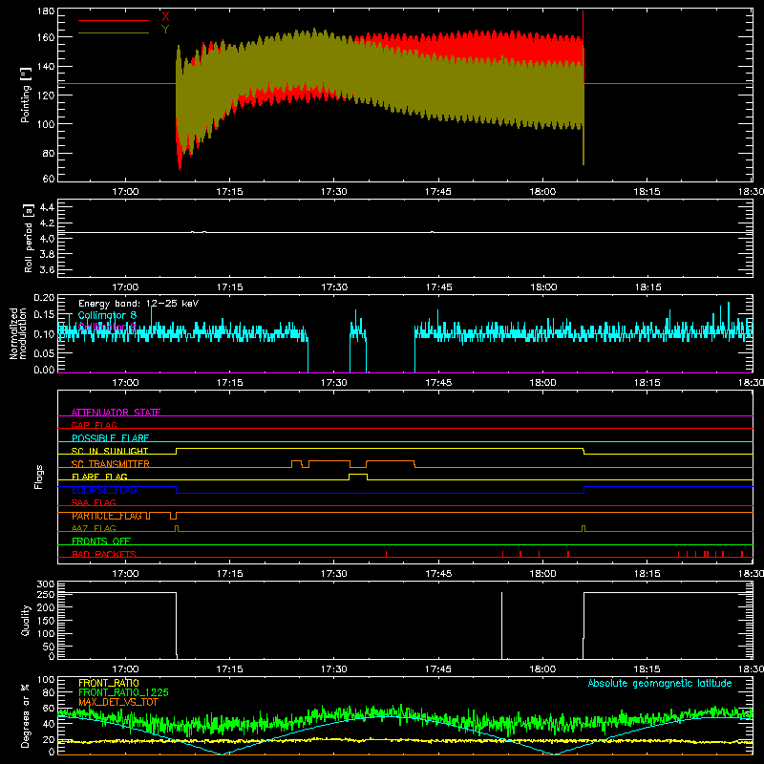Click the orange MAX_DET_VS_TOT legend label
Viewport: 764px width, 764px height.
(x=118, y=702)
